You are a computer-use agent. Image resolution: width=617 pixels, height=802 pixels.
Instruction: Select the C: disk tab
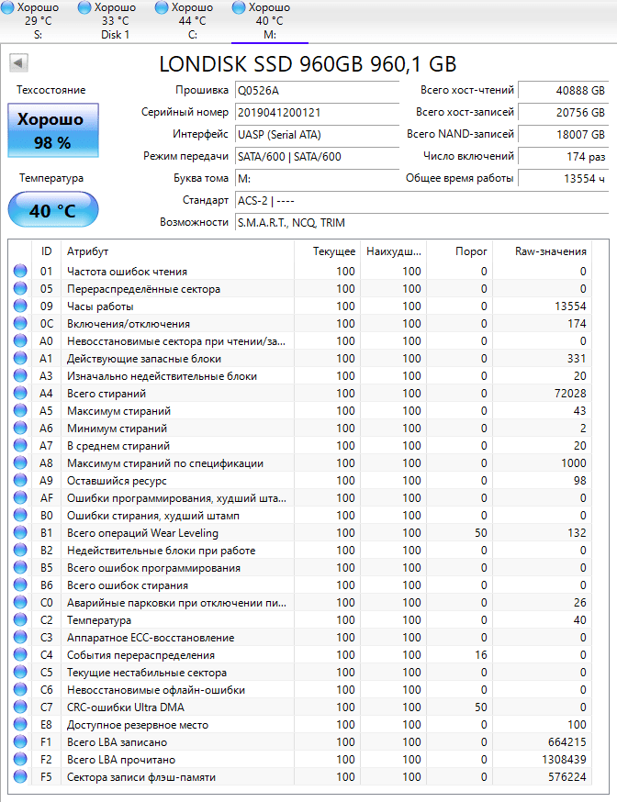(193, 21)
